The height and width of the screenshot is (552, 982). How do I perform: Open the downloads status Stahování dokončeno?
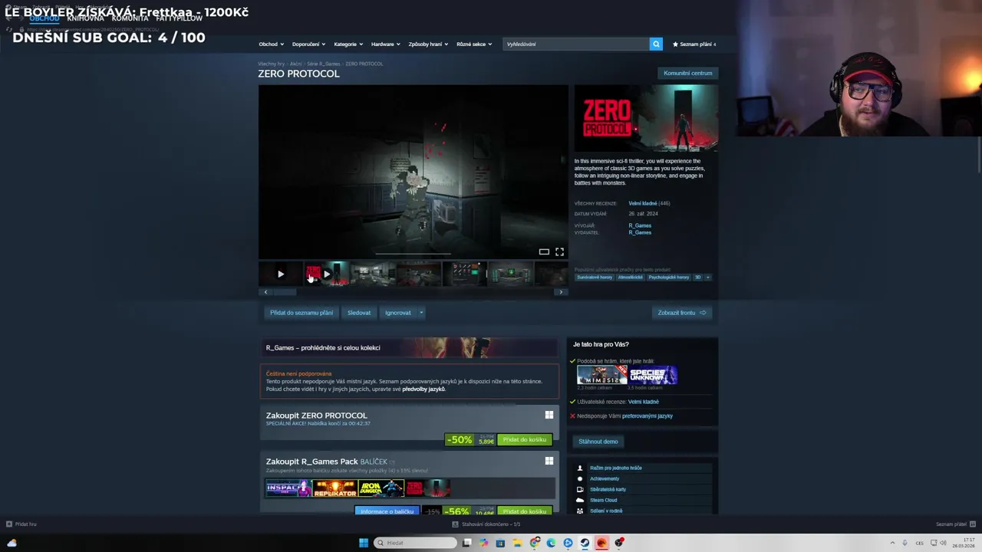tap(486, 524)
